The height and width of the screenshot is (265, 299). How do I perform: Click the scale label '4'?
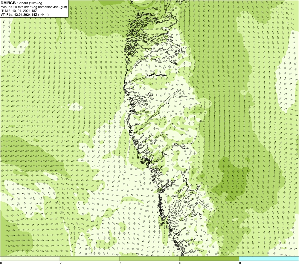pyautogui.click(x=120, y=263)
